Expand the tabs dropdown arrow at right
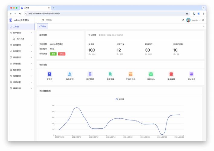Image resolution: width=214 pixels, height=151 pixels. pos(203,27)
